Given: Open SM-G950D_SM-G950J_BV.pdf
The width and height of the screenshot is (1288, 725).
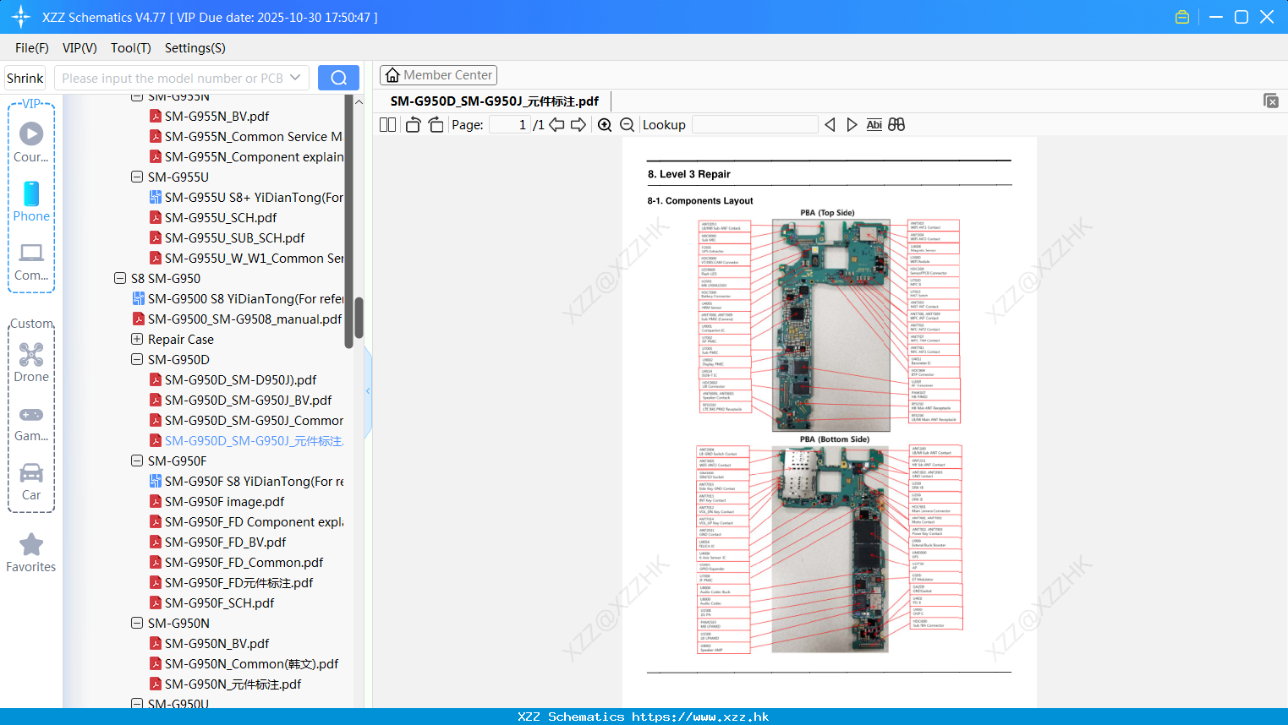Looking at the screenshot, I should (x=248, y=400).
